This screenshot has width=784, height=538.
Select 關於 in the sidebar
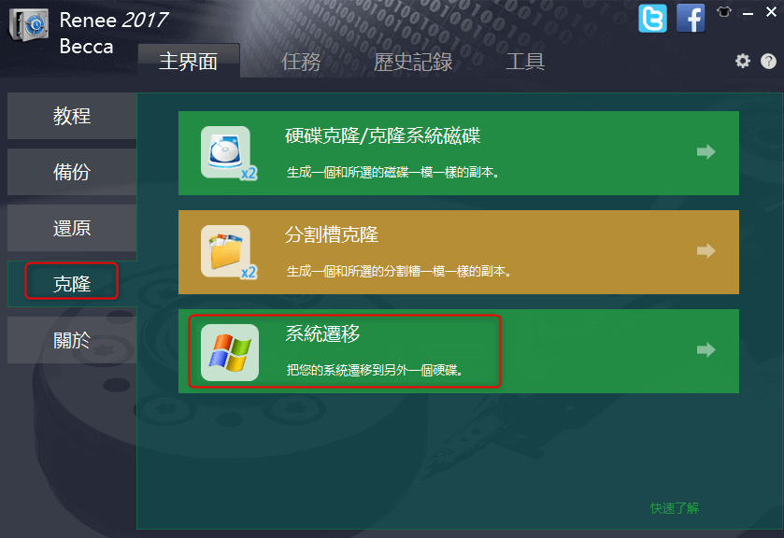coord(72,340)
